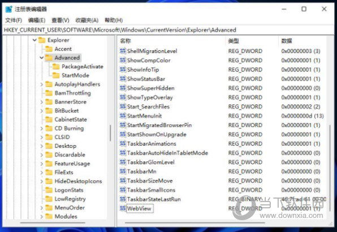
Task: Click the Registry Editor app icon in title bar
Action: 9,9
